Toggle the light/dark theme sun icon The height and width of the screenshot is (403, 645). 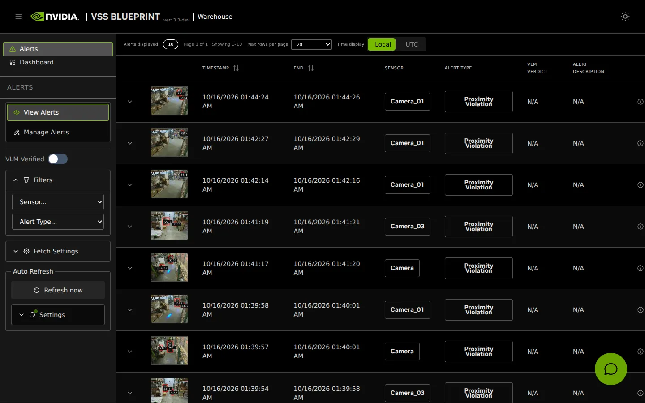point(625,17)
